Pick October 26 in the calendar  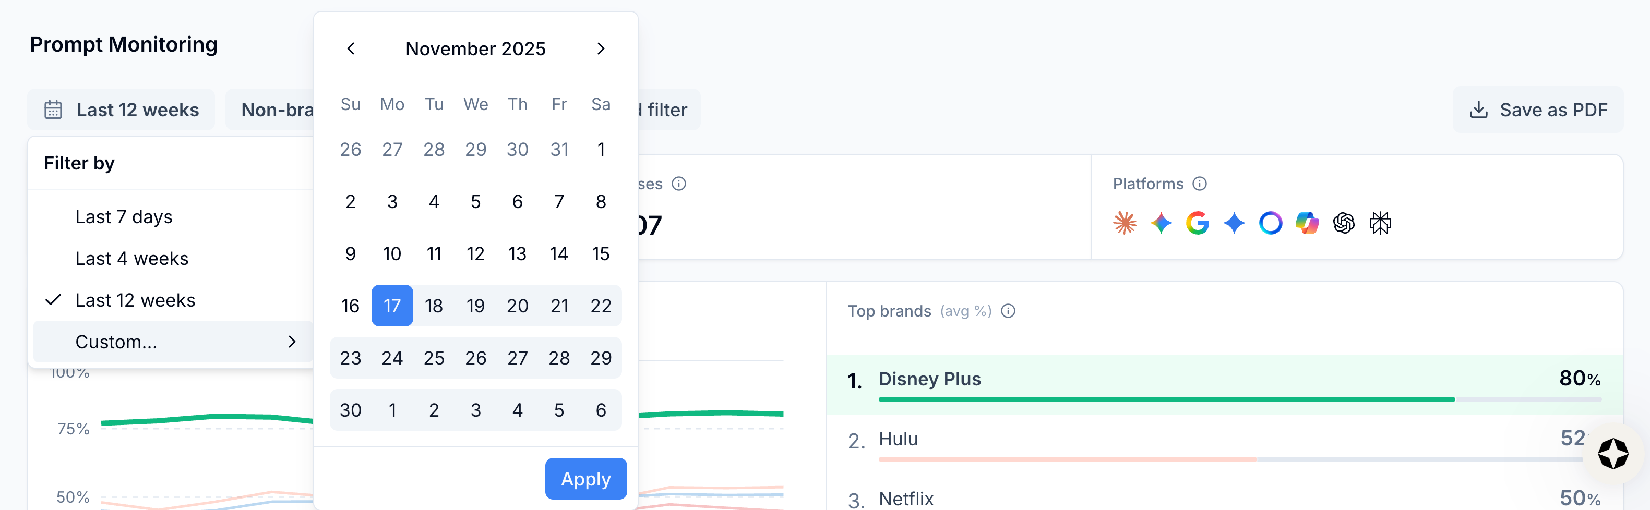click(350, 150)
